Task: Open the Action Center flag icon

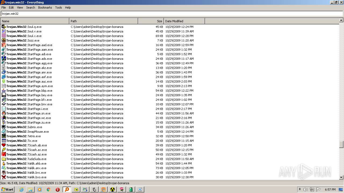Action: 318,190
